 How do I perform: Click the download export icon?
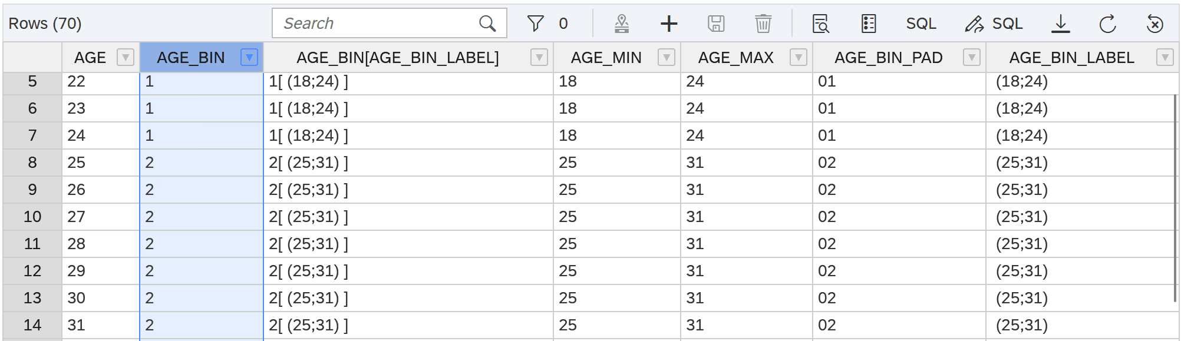(1061, 24)
